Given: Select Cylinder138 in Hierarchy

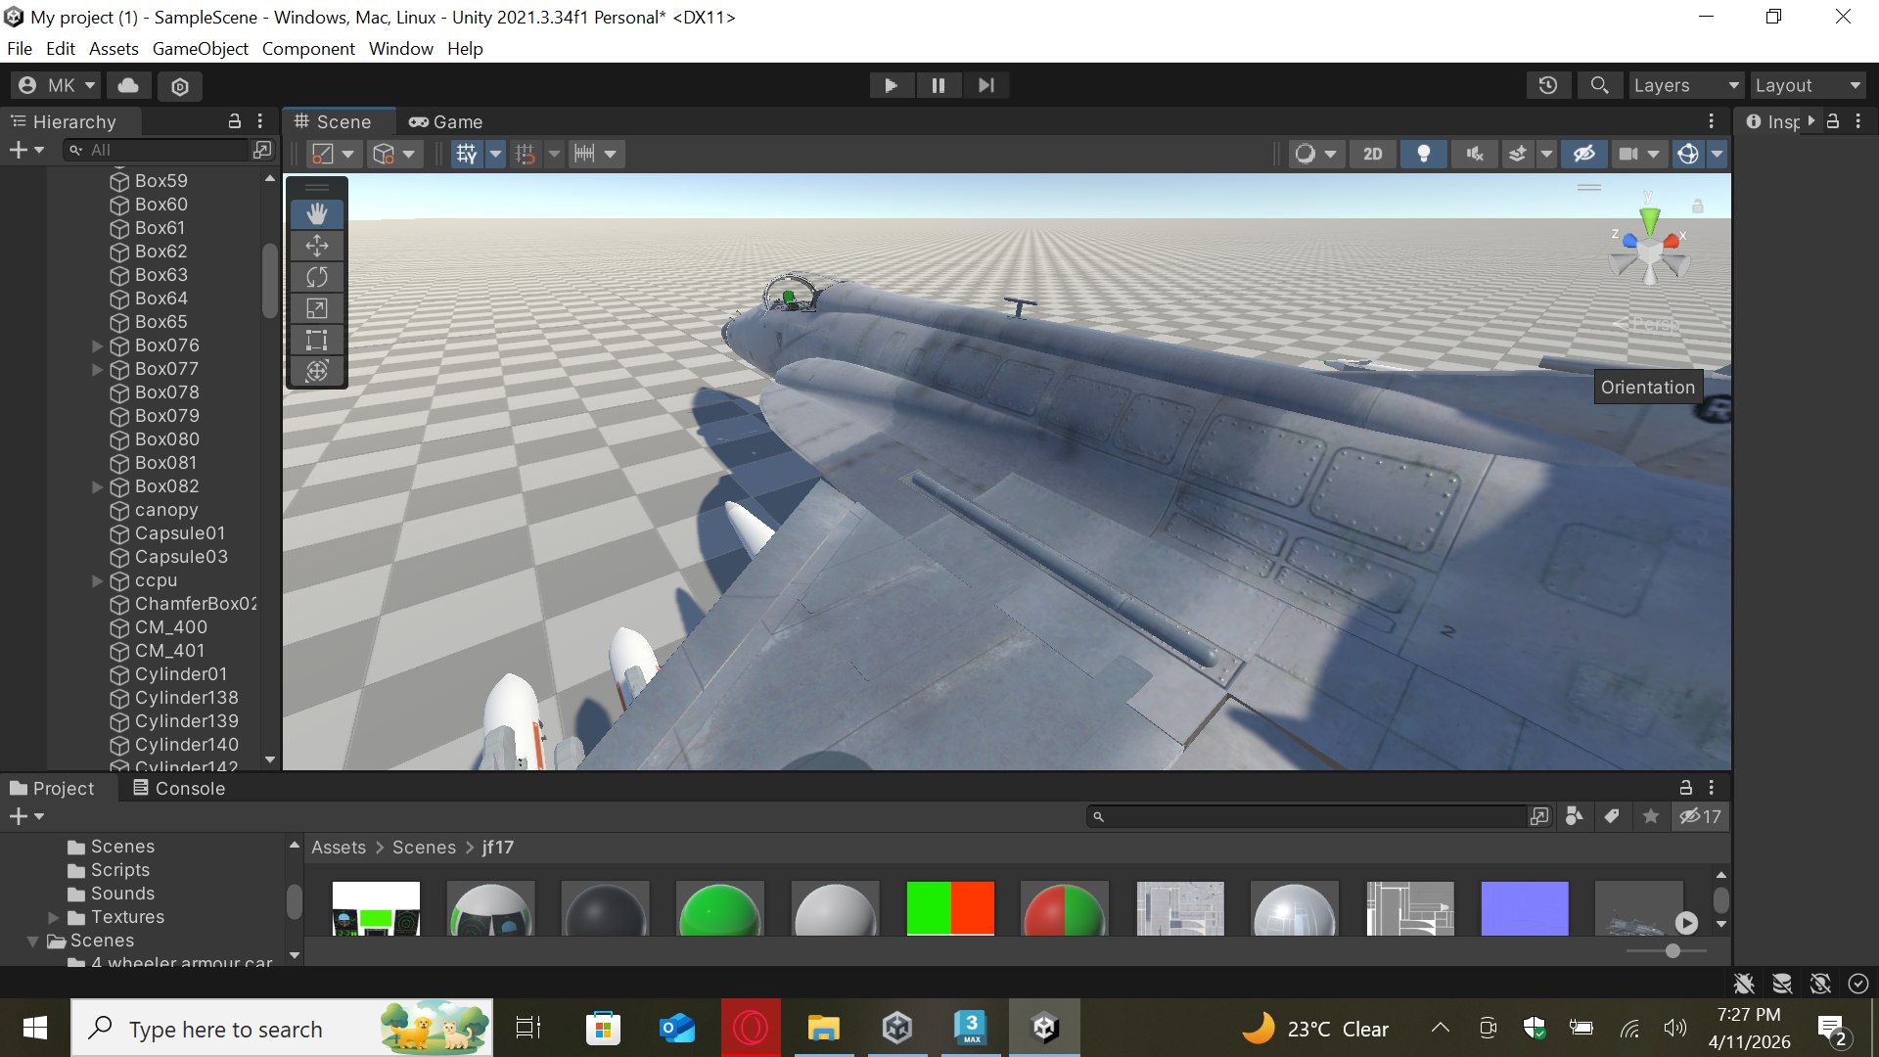Looking at the screenshot, I should (187, 698).
